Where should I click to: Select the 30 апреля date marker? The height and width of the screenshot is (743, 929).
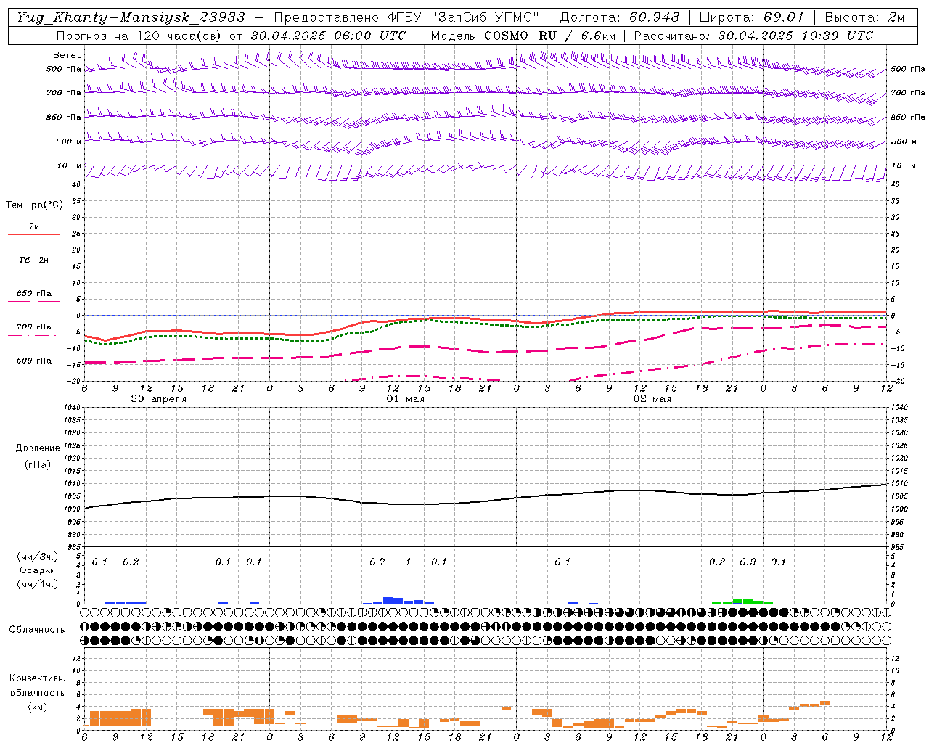pyautogui.click(x=158, y=399)
